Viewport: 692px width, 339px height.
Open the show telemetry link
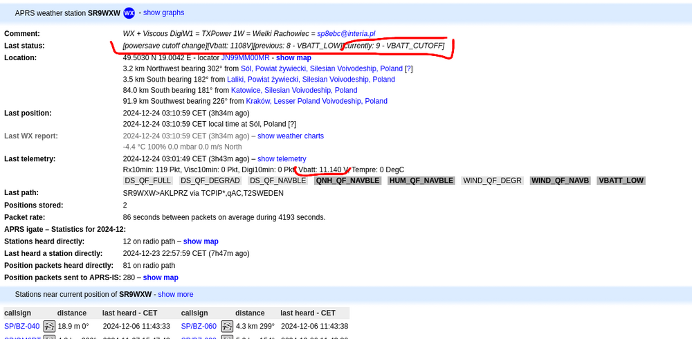282,159
